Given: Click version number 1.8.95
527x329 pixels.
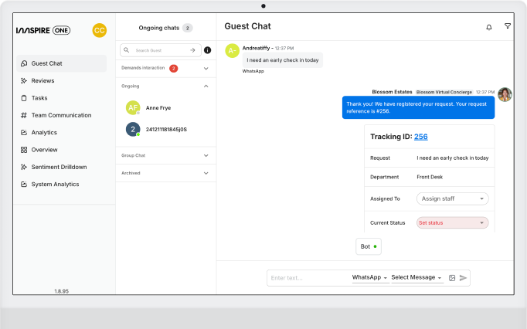Looking at the screenshot, I should point(62,291).
